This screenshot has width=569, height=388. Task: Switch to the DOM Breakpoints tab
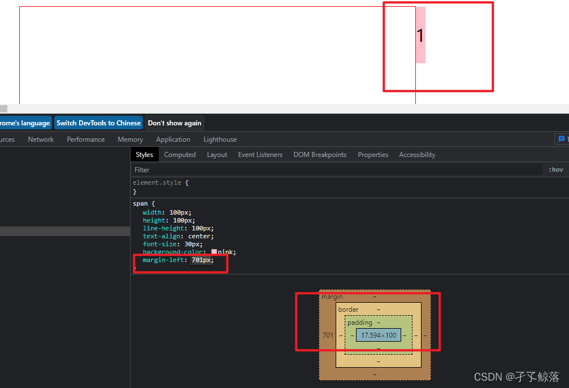(320, 155)
